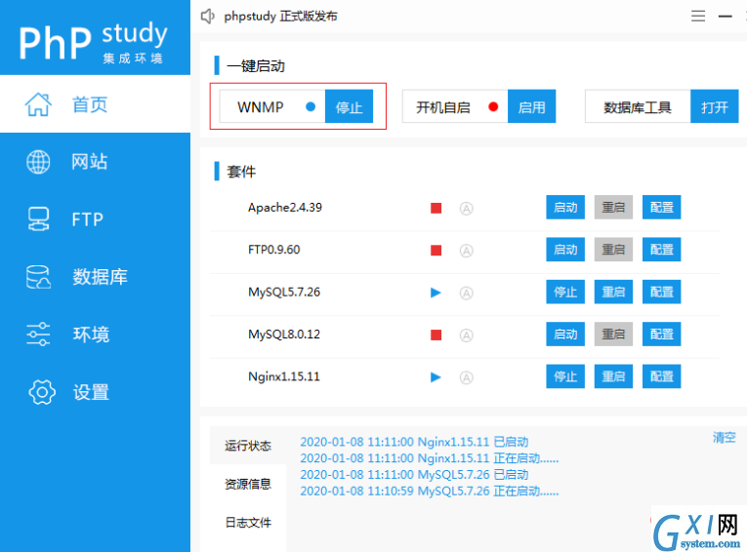The image size is (747, 552).
Task: Open the 数据库 database menu
Action: click(x=96, y=277)
